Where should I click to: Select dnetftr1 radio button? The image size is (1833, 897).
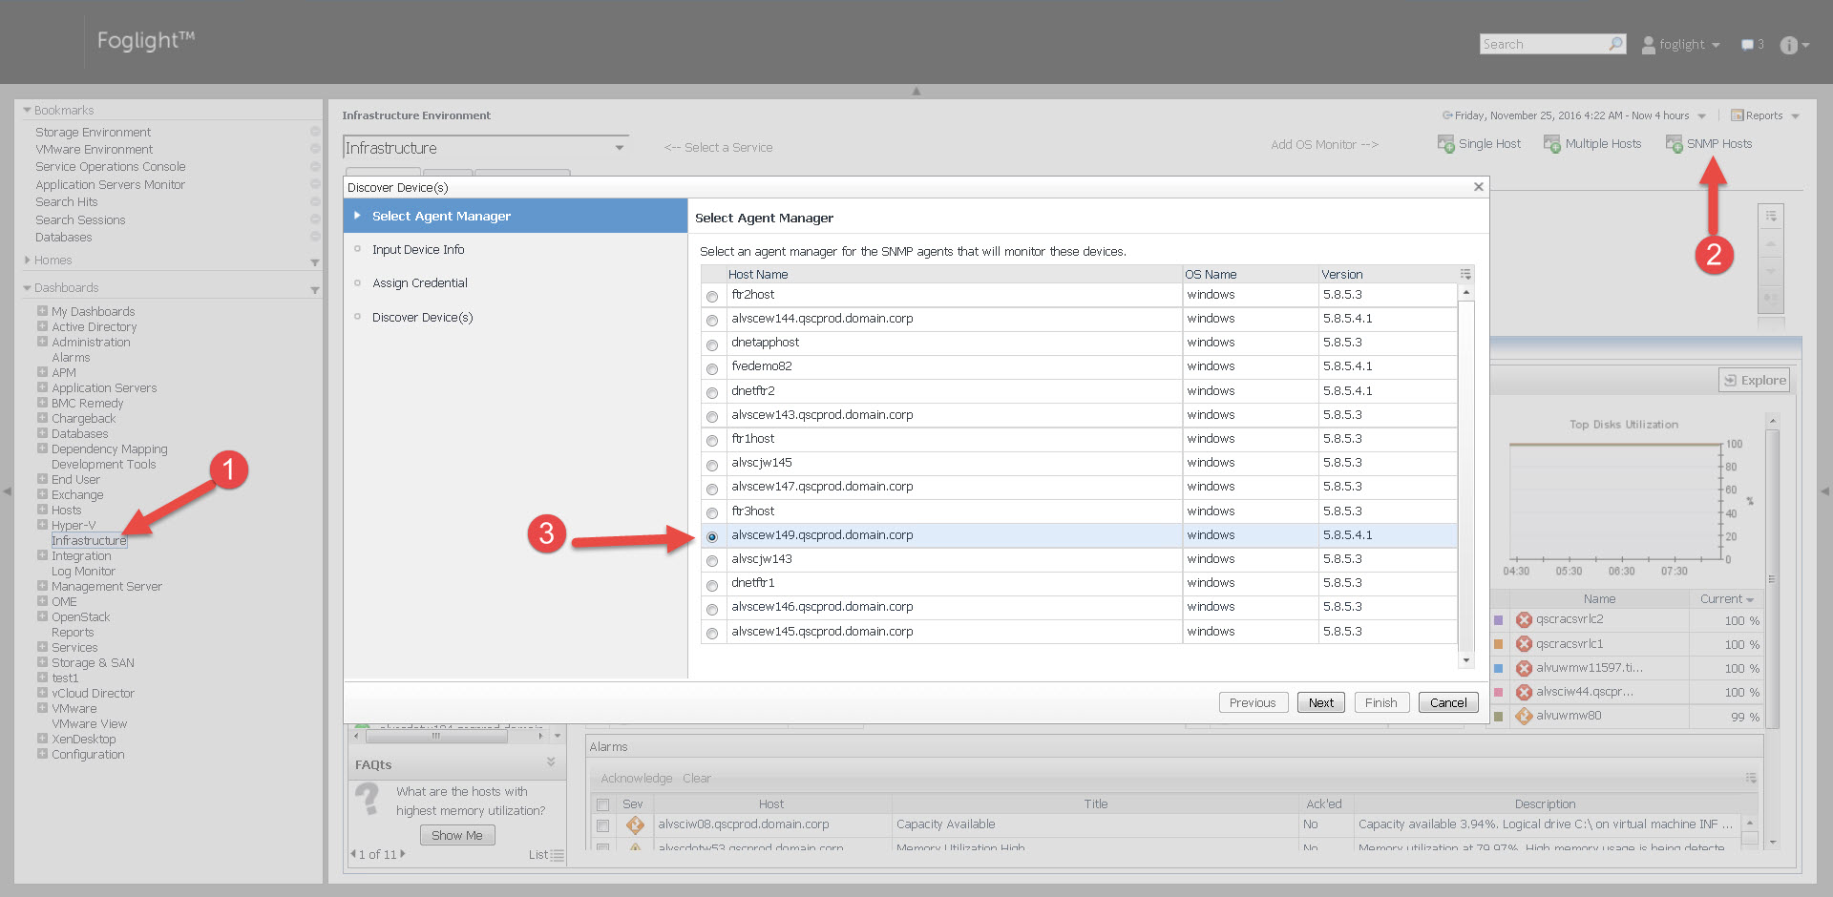pyautogui.click(x=712, y=585)
